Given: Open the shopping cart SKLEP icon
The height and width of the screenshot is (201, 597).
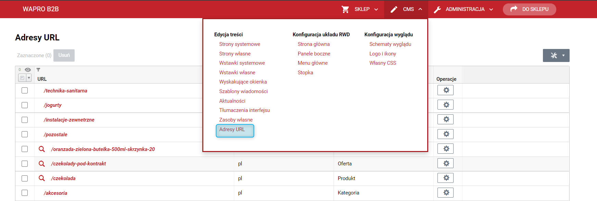Looking at the screenshot, I should [345, 9].
